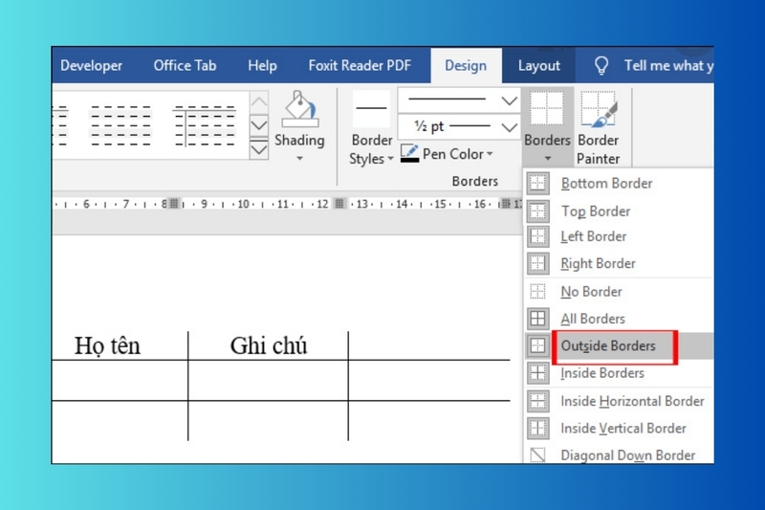Click the Border Styles line preview icon

tap(371, 108)
